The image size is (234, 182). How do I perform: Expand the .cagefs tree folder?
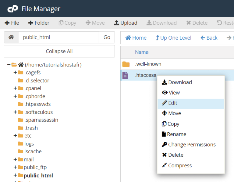pyautogui.click(x=15, y=73)
